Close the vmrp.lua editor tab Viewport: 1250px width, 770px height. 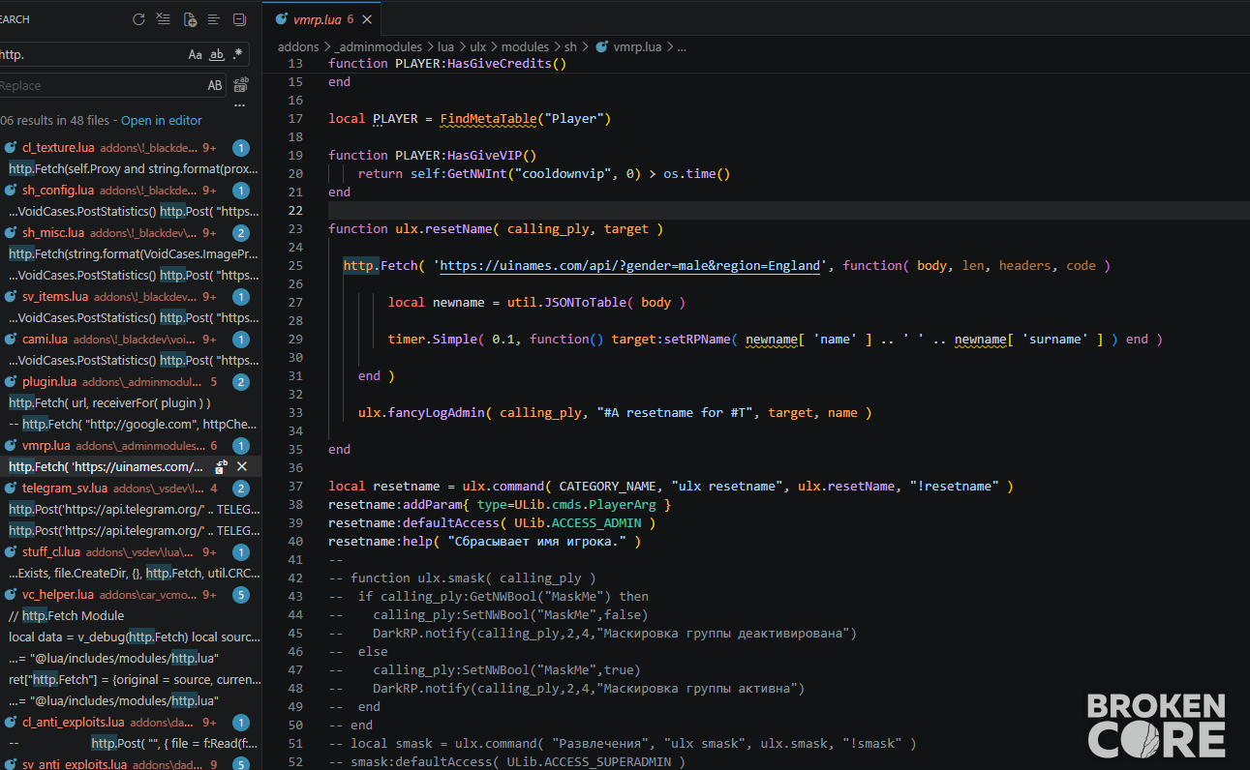[367, 19]
